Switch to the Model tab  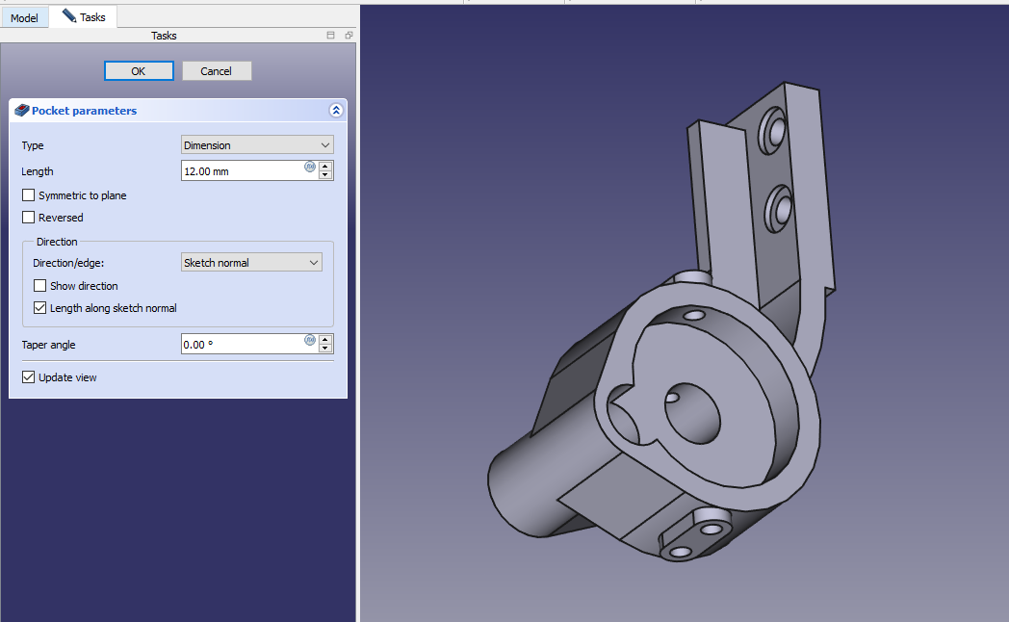24,17
